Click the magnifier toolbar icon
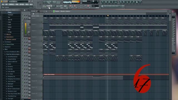 [133, 2]
